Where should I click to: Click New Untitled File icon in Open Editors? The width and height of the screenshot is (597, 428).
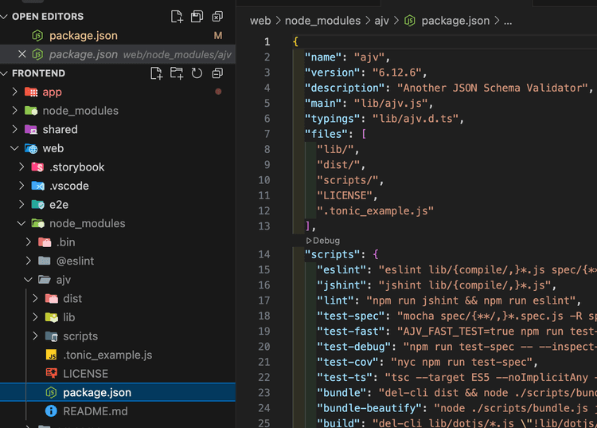tap(177, 17)
